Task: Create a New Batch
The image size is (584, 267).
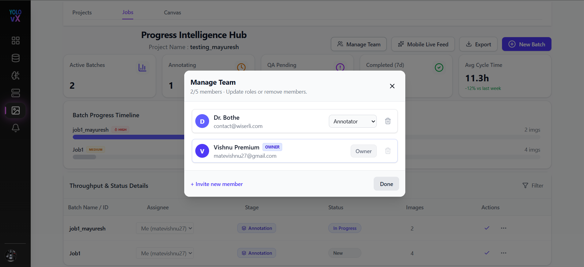Action: pyautogui.click(x=527, y=44)
